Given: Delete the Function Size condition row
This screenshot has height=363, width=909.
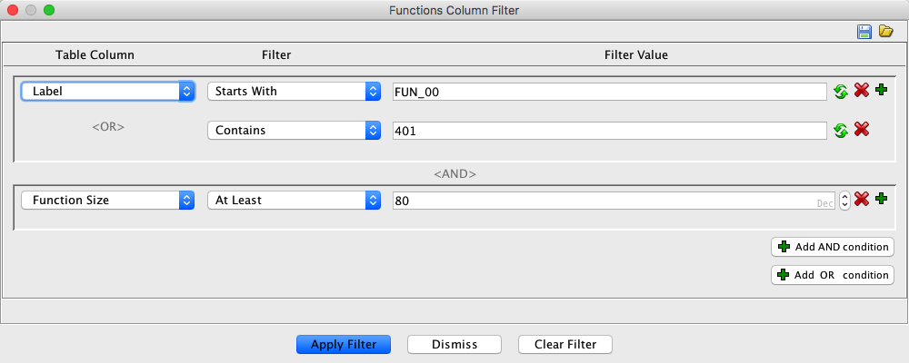Looking at the screenshot, I should coord(862,200).
